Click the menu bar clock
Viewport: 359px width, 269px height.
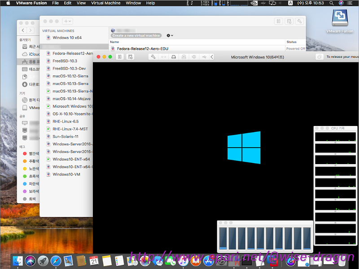click(x=311, y=3)
